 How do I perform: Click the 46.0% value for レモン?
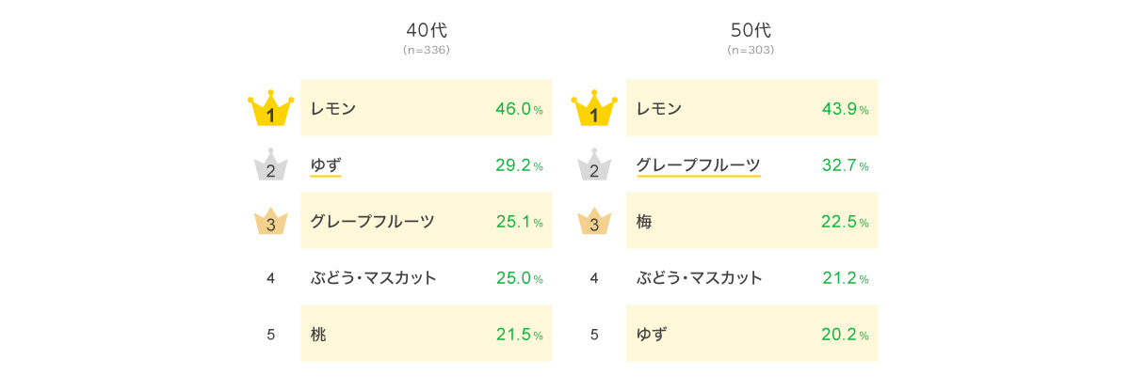(519, 109)
